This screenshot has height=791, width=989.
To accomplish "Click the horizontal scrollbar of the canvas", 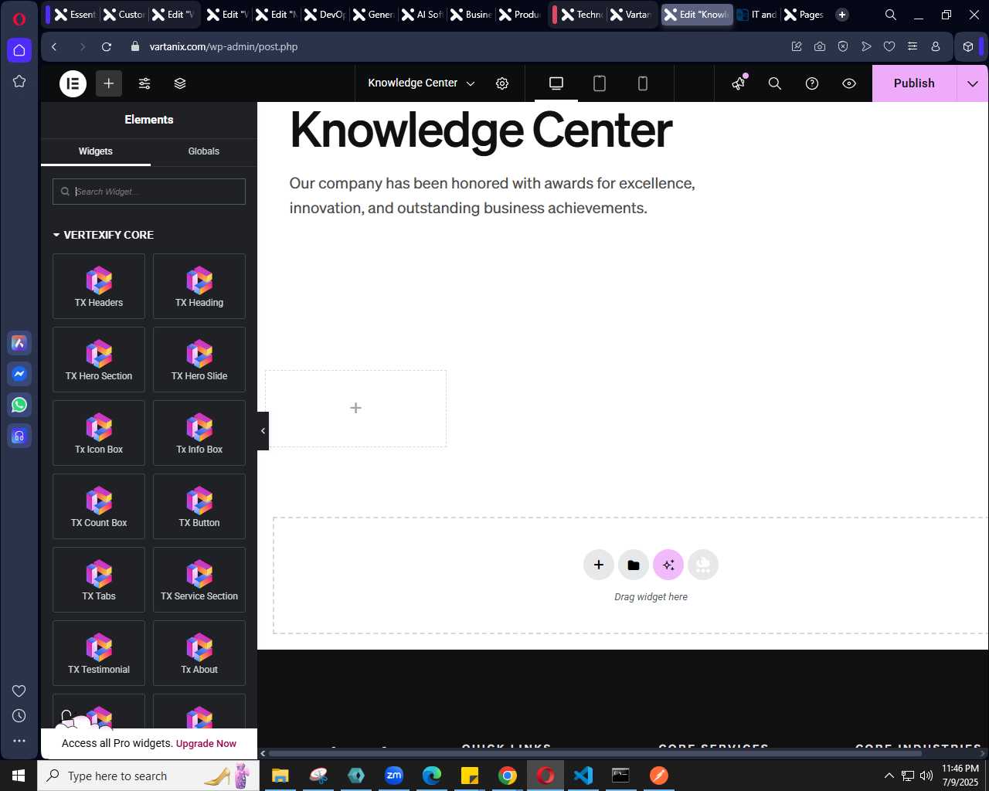I will point(595,753).
